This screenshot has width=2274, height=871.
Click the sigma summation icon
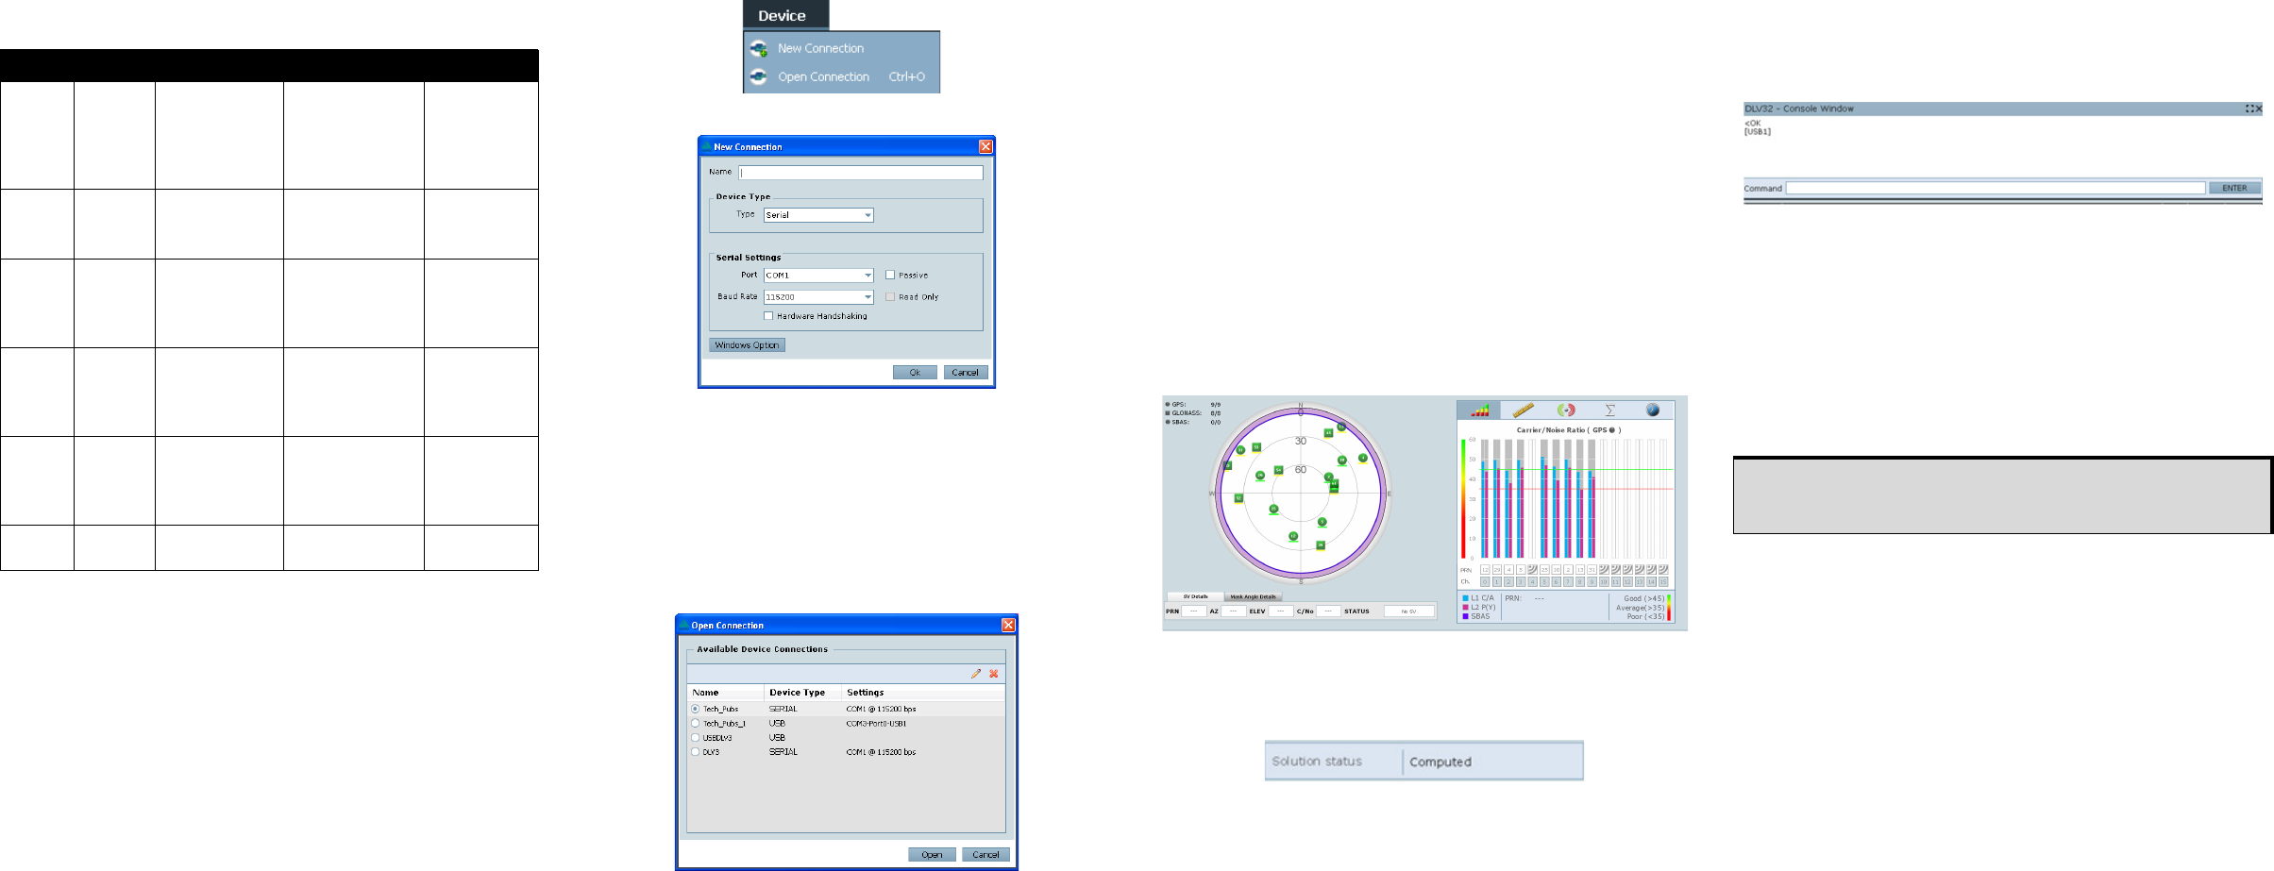(1609, 410)
